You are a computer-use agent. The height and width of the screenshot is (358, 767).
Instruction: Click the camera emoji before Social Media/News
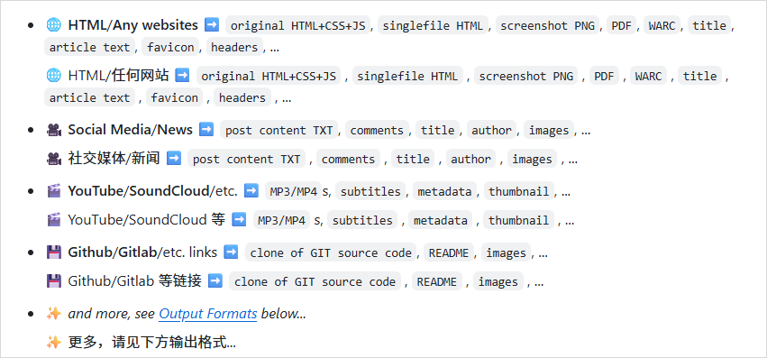(x=53, y=130)
